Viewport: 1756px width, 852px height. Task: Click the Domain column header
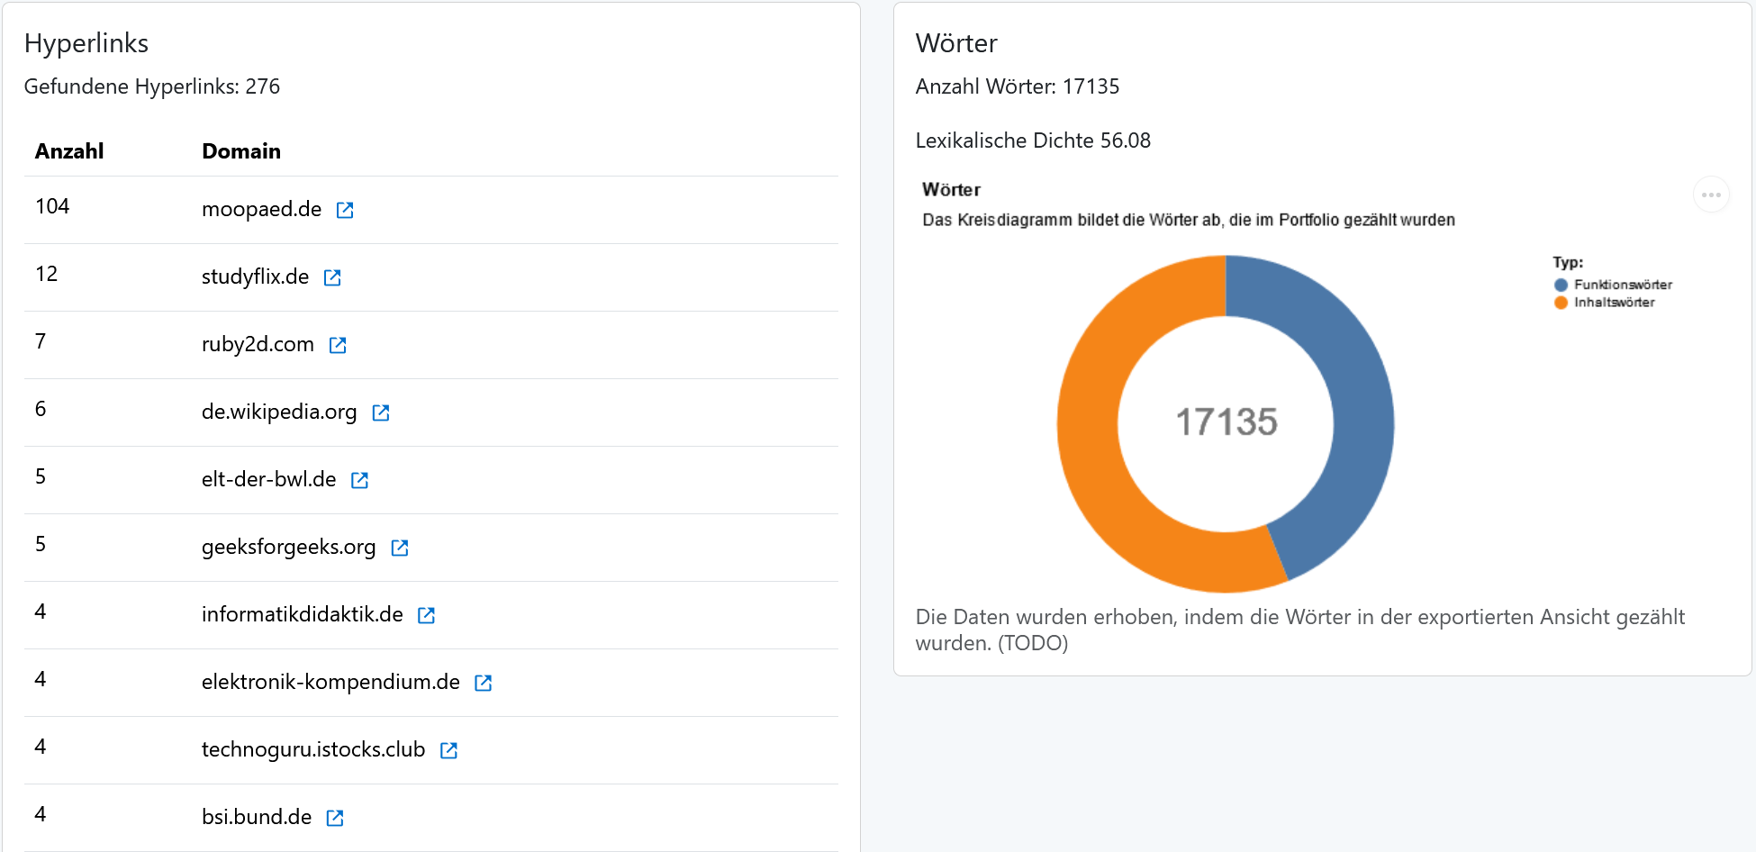coord(241,151)
